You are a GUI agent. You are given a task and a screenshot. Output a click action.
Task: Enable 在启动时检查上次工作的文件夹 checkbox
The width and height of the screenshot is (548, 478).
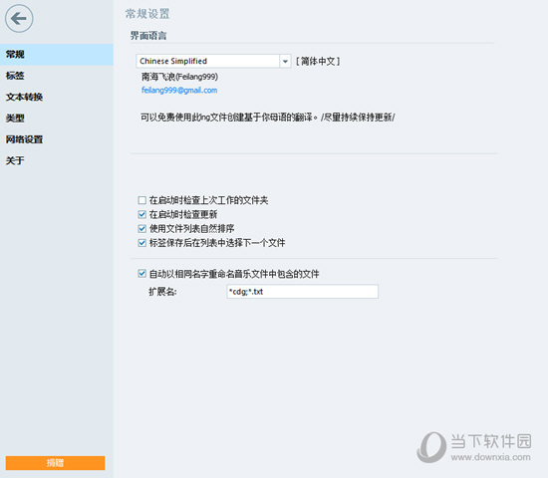(x=141, y=200)
